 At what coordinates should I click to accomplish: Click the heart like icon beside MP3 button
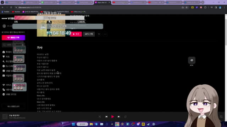[x=99, y=34]
